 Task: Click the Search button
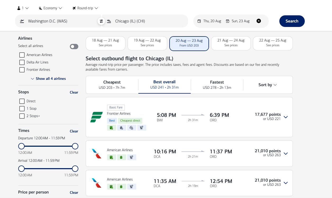(292, 21)
